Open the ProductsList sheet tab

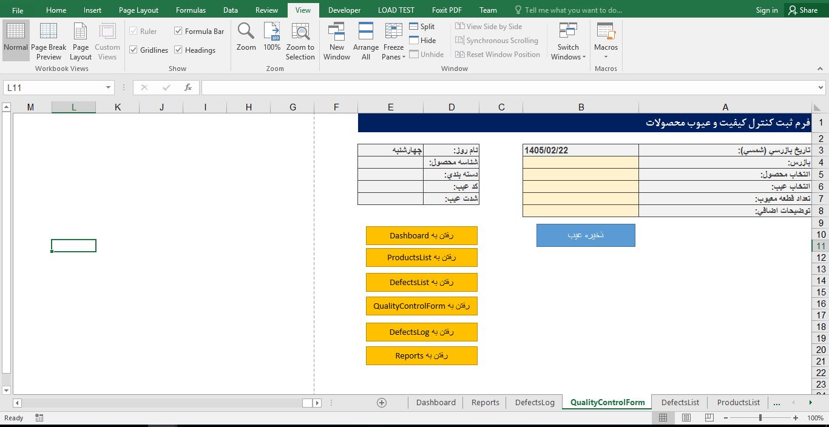(x=738, y=402)
